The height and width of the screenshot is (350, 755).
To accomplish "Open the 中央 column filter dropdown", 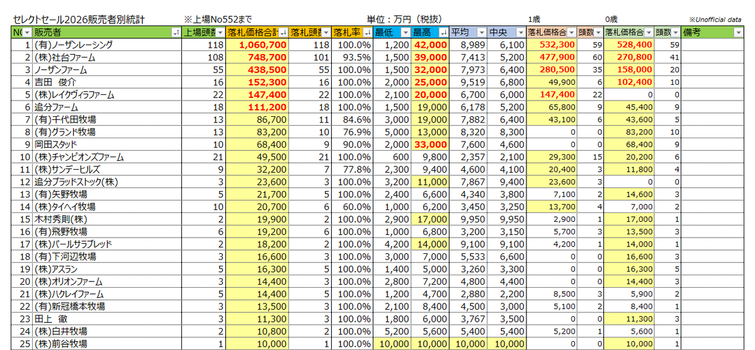I will 520,32.
